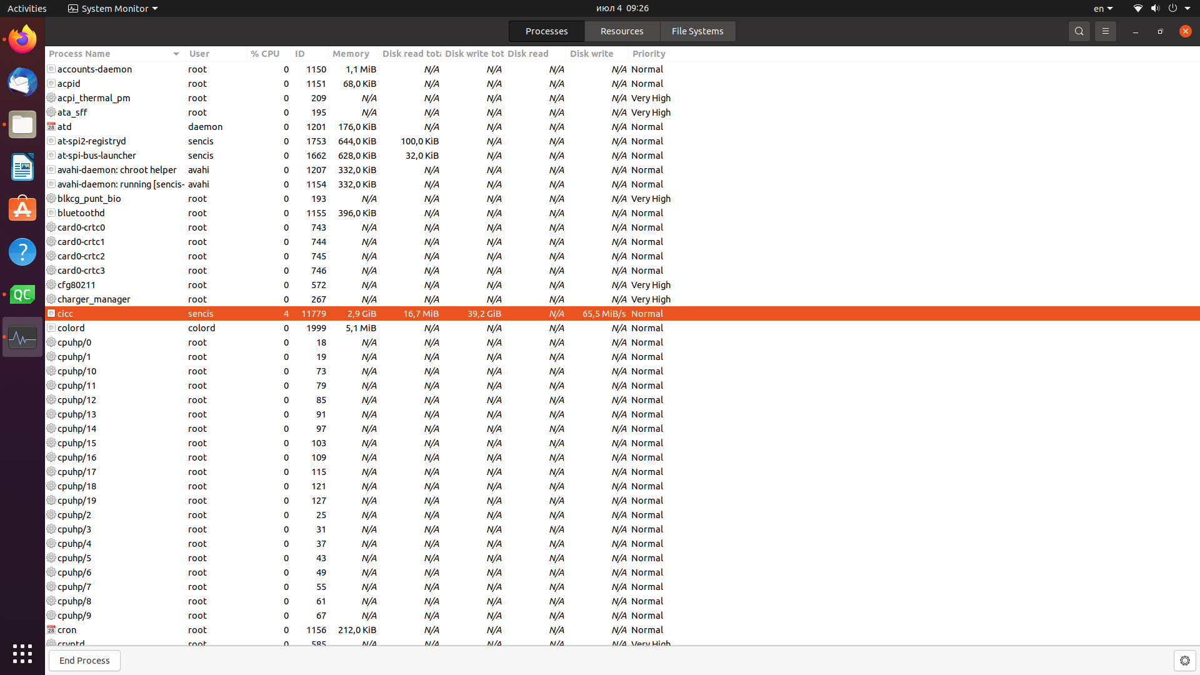Open the Activities overview
The width and height of the screenshot is (1200, 675).
(x=27, y=8)
